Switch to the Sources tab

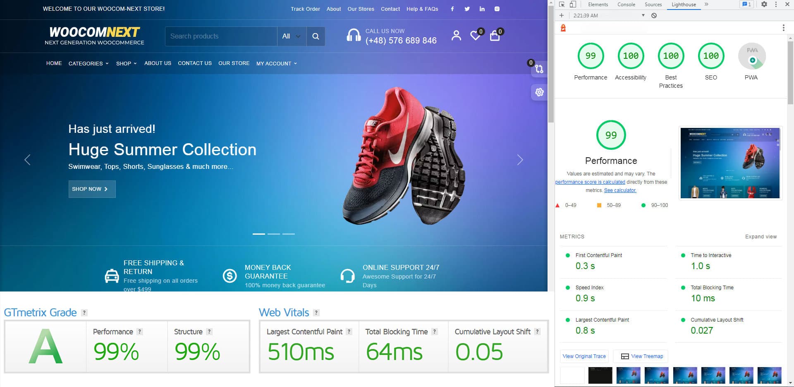point(653,4)
